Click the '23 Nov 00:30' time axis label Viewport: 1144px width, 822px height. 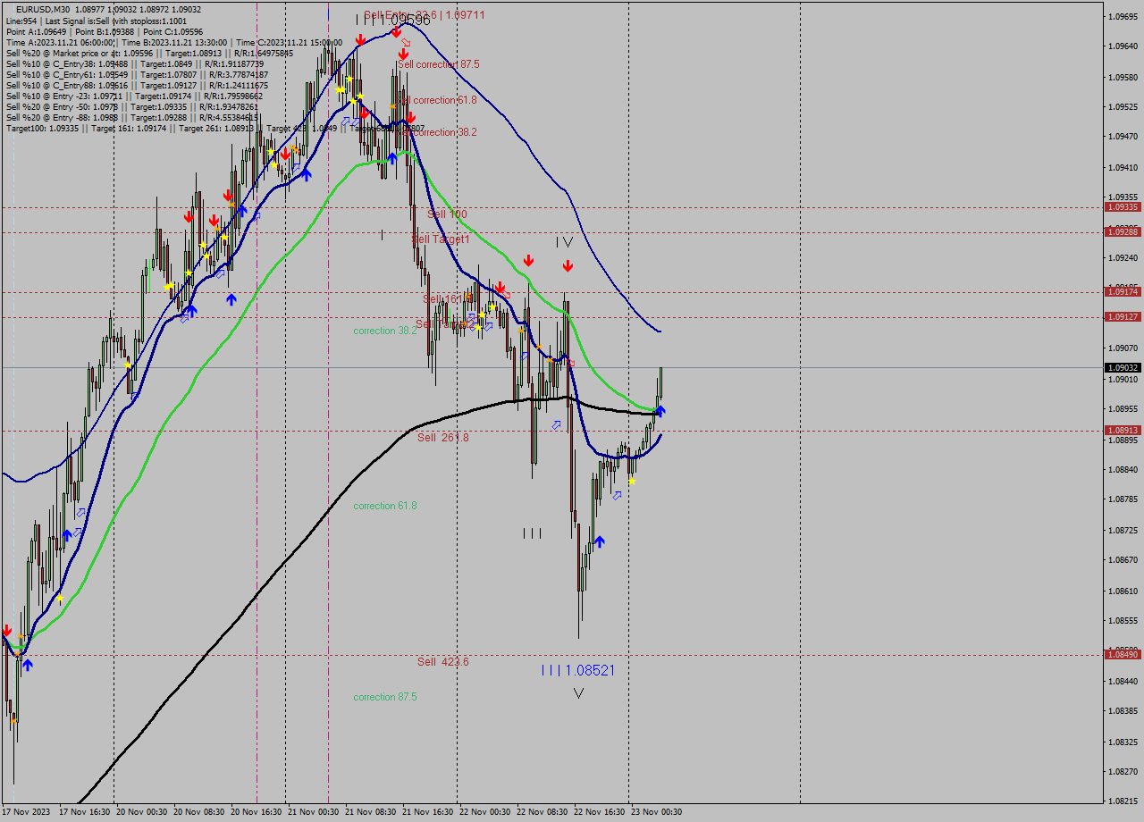(x=657, y=812)
